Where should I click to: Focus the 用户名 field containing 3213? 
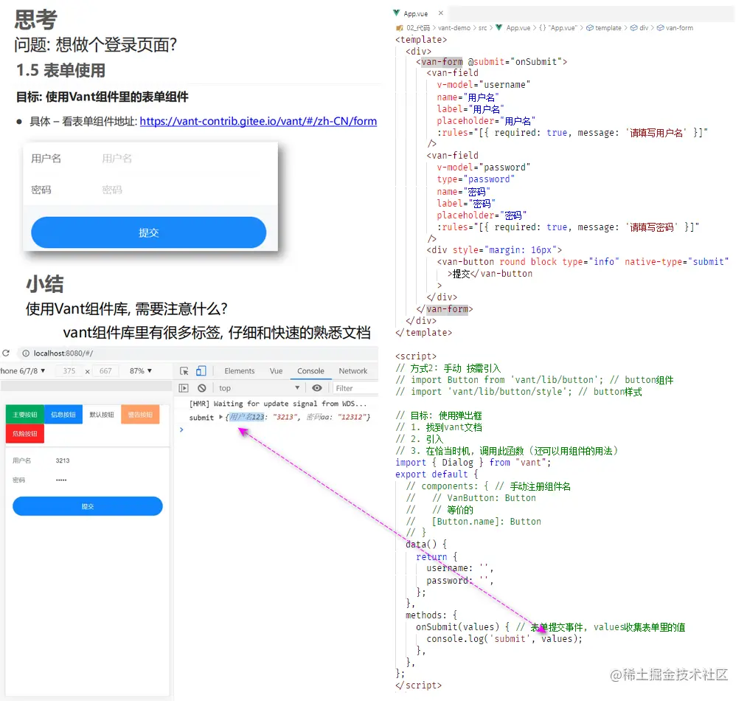[x=88, y=460]
